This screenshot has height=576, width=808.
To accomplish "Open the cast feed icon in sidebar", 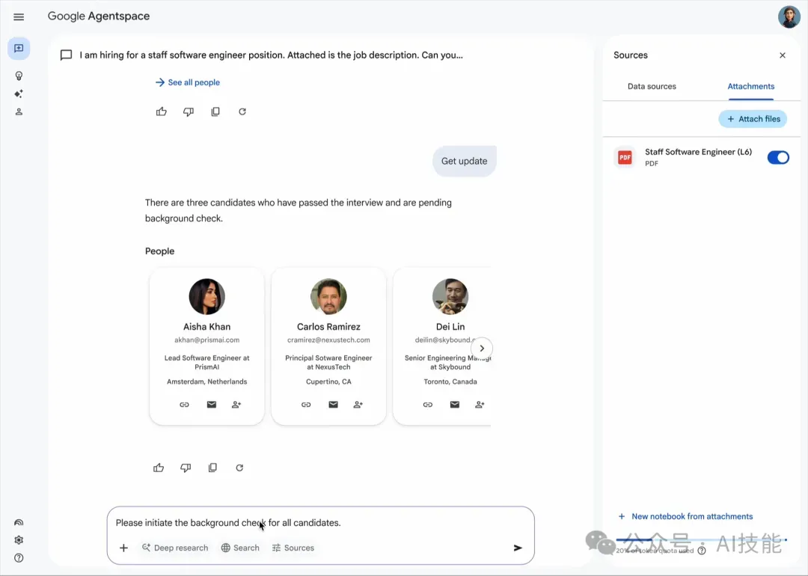I will pos(19,522).
